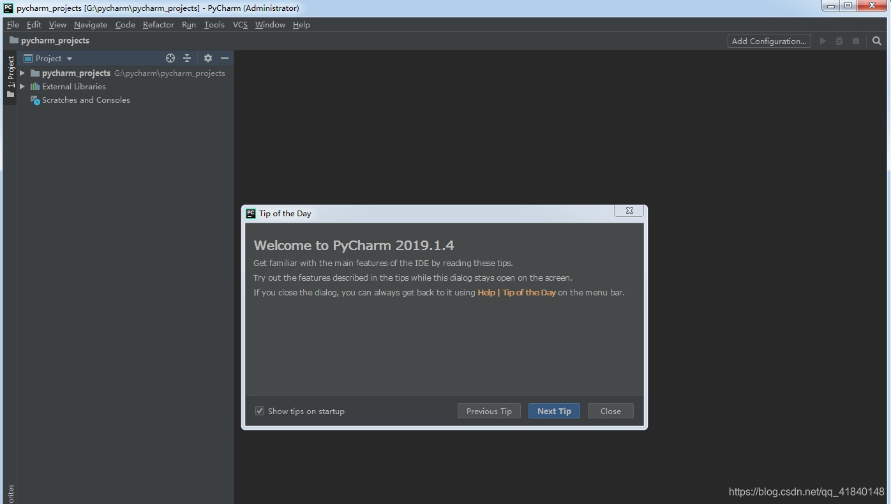
Task: Open the Window menu
Action: [x=270, y=25]
